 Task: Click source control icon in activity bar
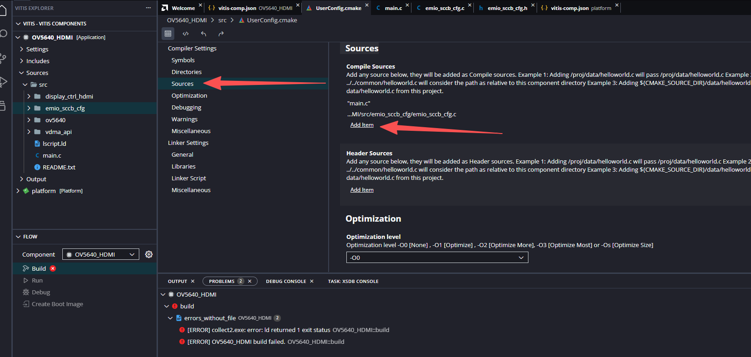[x=3, y=58]
